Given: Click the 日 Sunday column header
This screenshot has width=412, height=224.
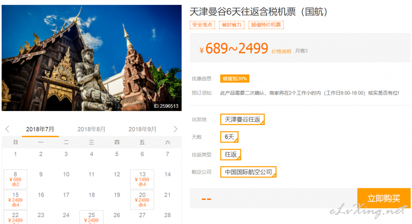Looking at the screenshot, I should 15,142.
